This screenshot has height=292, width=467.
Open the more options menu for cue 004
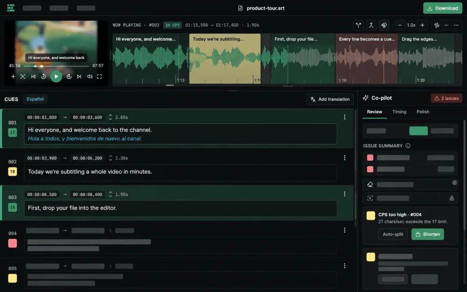(x=345, y=230)
